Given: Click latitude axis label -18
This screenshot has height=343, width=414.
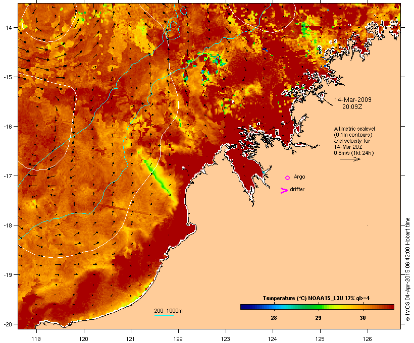Looking at the screenshot, I should click(8, 225).
